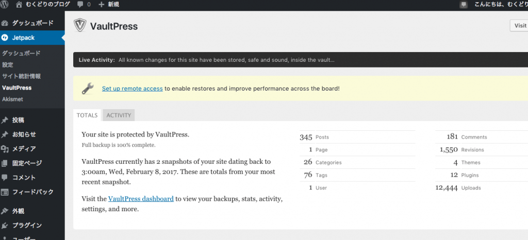Open the フィードバック menu
Image resolution: width=528 pixels, height=240 pixels.
point(32,192)
